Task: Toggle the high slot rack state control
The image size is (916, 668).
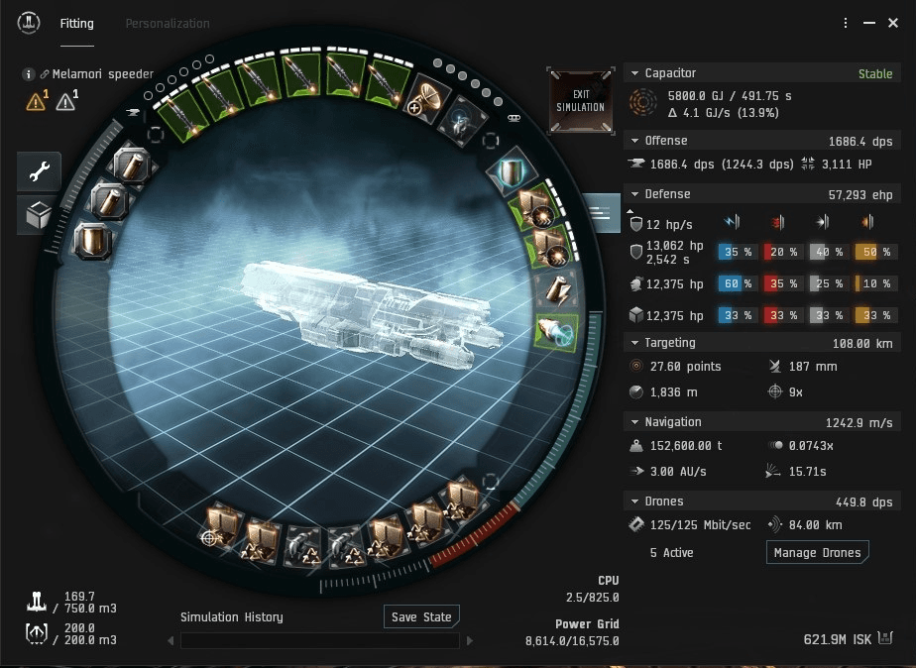Action: (x=156, y=135)
